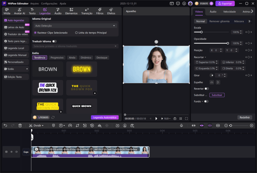The width and height of the screenshot is (257, 173).
Task: Open the Transição tab
Action: 87,11
